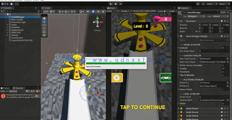Open the Layout dropdown in top toolbar

[x=224, y=4]
